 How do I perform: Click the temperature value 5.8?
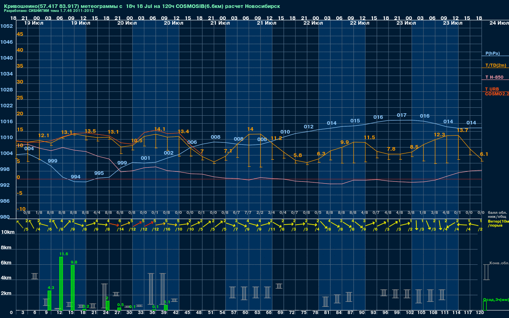298,155
